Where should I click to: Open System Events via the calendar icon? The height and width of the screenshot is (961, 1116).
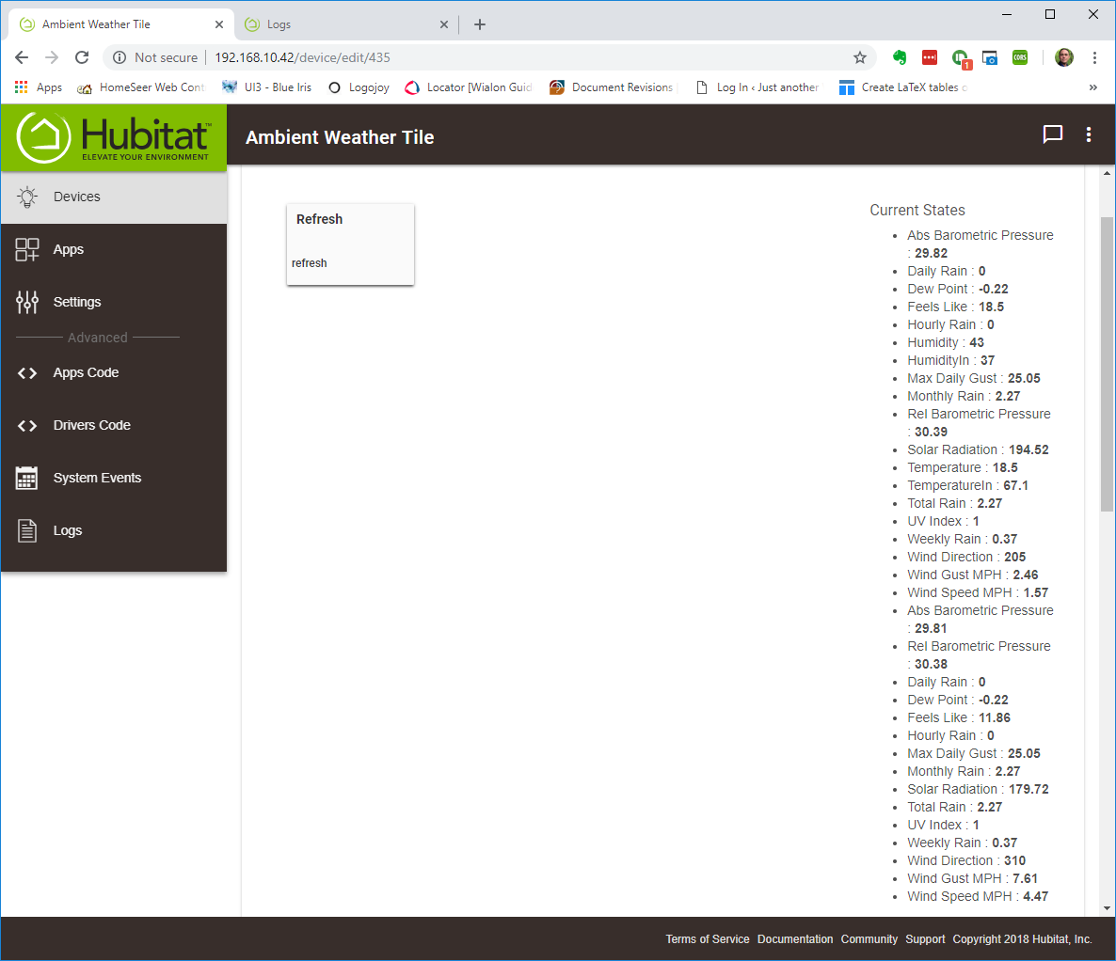[26, 478]
